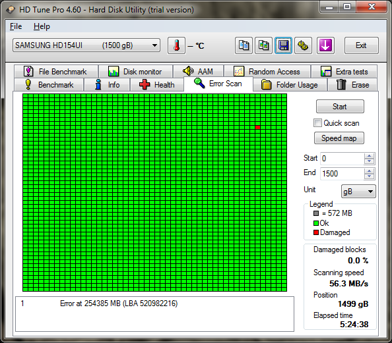Select the red damaged block in grid
Image resolution: width=392 pixels, height=343 pixels.
click(258, 127)
